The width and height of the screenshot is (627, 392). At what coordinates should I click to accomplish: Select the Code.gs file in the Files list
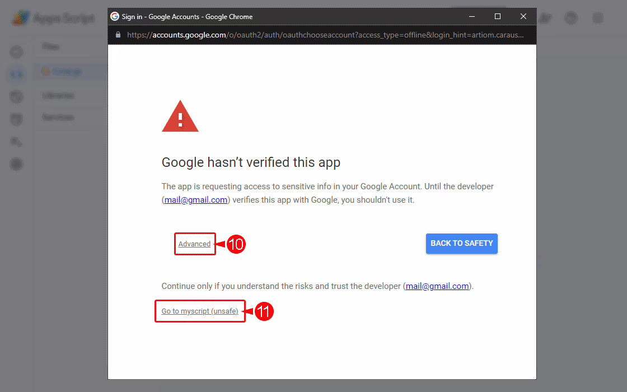(x=67, y=71)
